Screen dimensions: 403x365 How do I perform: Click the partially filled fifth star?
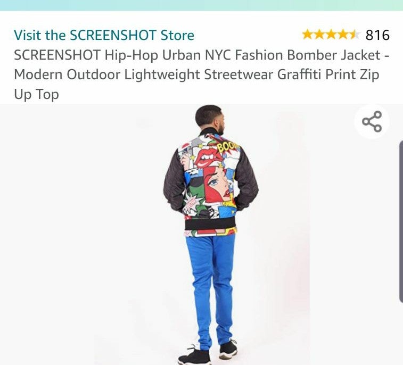pyautogui.click(x=355, y=35)
